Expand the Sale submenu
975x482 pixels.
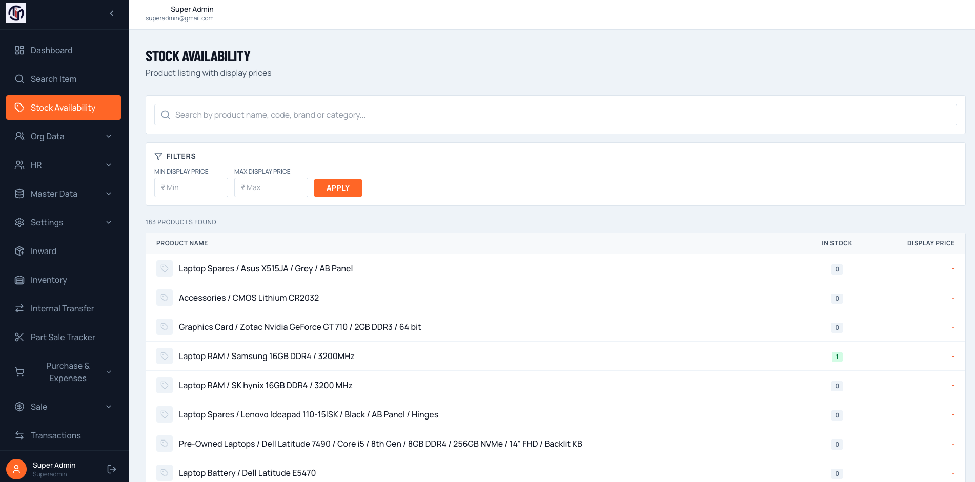tap(64, 407)
